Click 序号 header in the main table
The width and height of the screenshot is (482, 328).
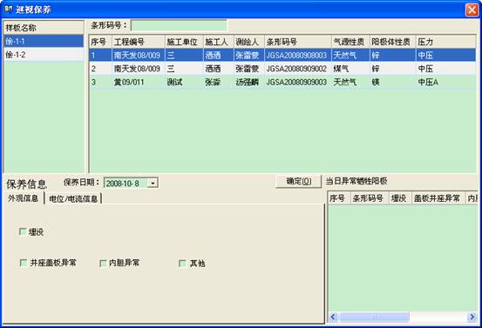100,42
